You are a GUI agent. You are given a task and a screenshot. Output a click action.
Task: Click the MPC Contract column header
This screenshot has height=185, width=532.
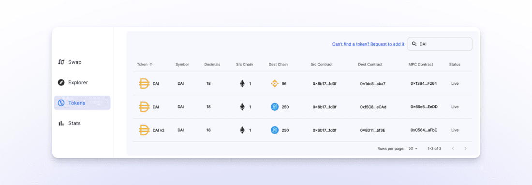click(x=421, y=65)
